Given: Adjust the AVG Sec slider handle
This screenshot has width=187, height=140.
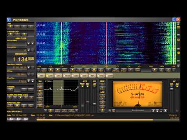Looking at the screenshot, I should tap(88, 102).
